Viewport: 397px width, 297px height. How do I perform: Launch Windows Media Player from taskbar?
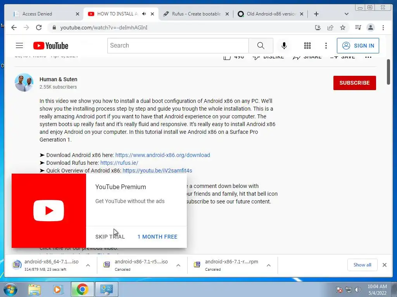pos(58,289)
